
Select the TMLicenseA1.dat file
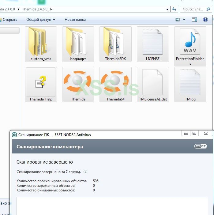click(153, 85)
